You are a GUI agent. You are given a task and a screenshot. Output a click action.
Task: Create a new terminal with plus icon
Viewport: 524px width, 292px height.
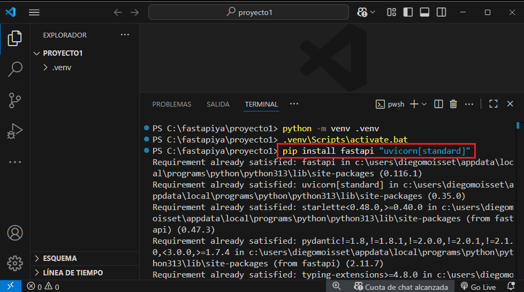(x=414, y=104)
